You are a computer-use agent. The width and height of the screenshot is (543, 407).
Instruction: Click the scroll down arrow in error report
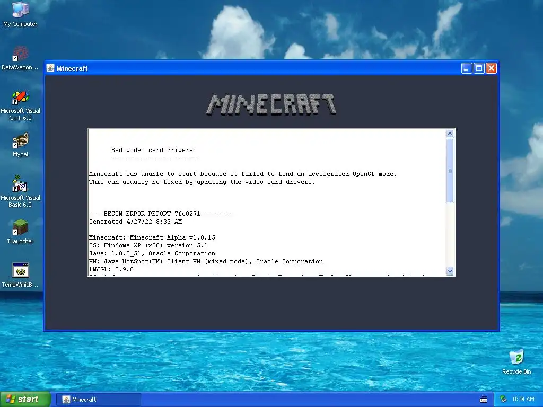click(450, 271)
